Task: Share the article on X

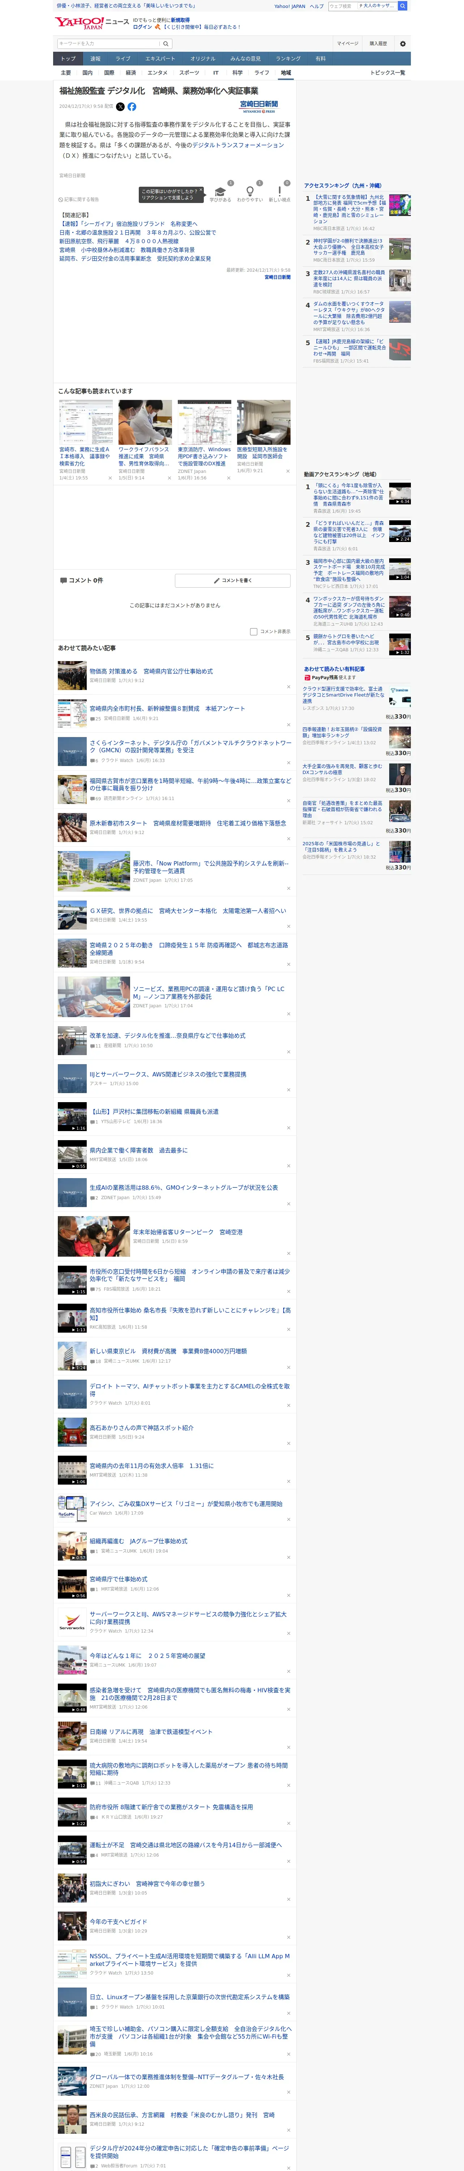Action: (120, 107)
